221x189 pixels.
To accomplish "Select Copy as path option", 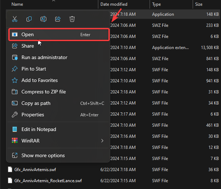I will click(36, 103).
